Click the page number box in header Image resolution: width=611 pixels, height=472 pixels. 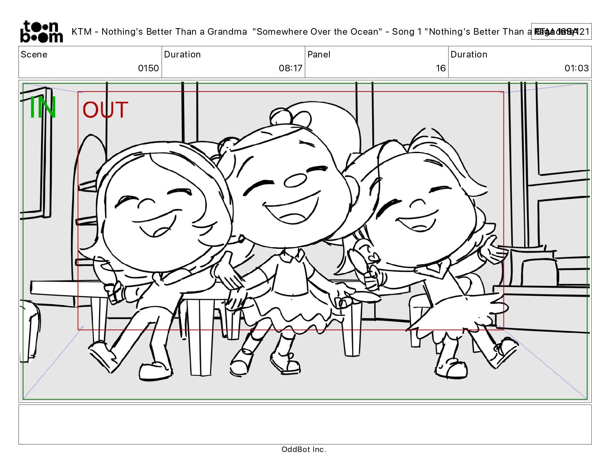pyautogui.click(x=561, y=32)
